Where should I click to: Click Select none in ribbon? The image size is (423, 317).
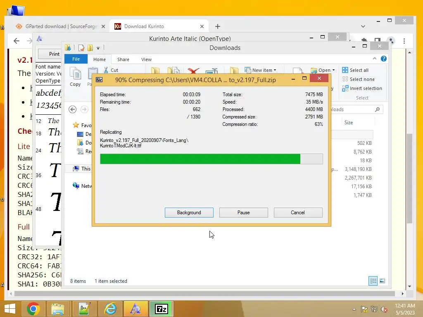pos(358,79)
